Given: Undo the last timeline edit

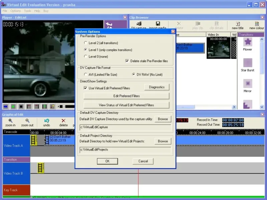Looking at the screenshot, I should click(46, 121).
